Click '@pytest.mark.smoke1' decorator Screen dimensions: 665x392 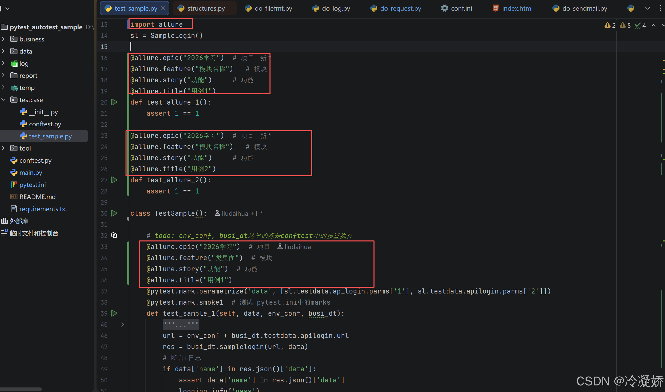click(185, 302)
